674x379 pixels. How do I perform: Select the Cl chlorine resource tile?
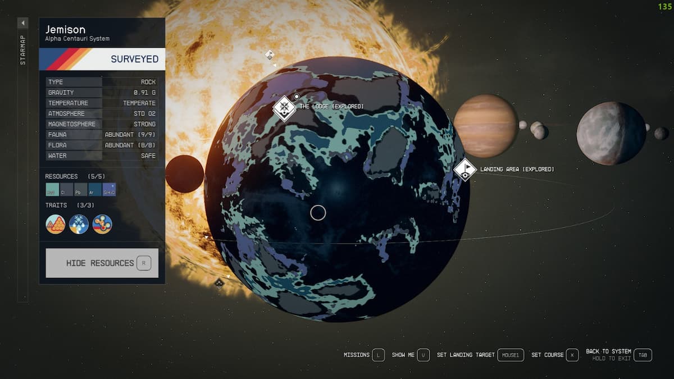click(x=66, y=189)
